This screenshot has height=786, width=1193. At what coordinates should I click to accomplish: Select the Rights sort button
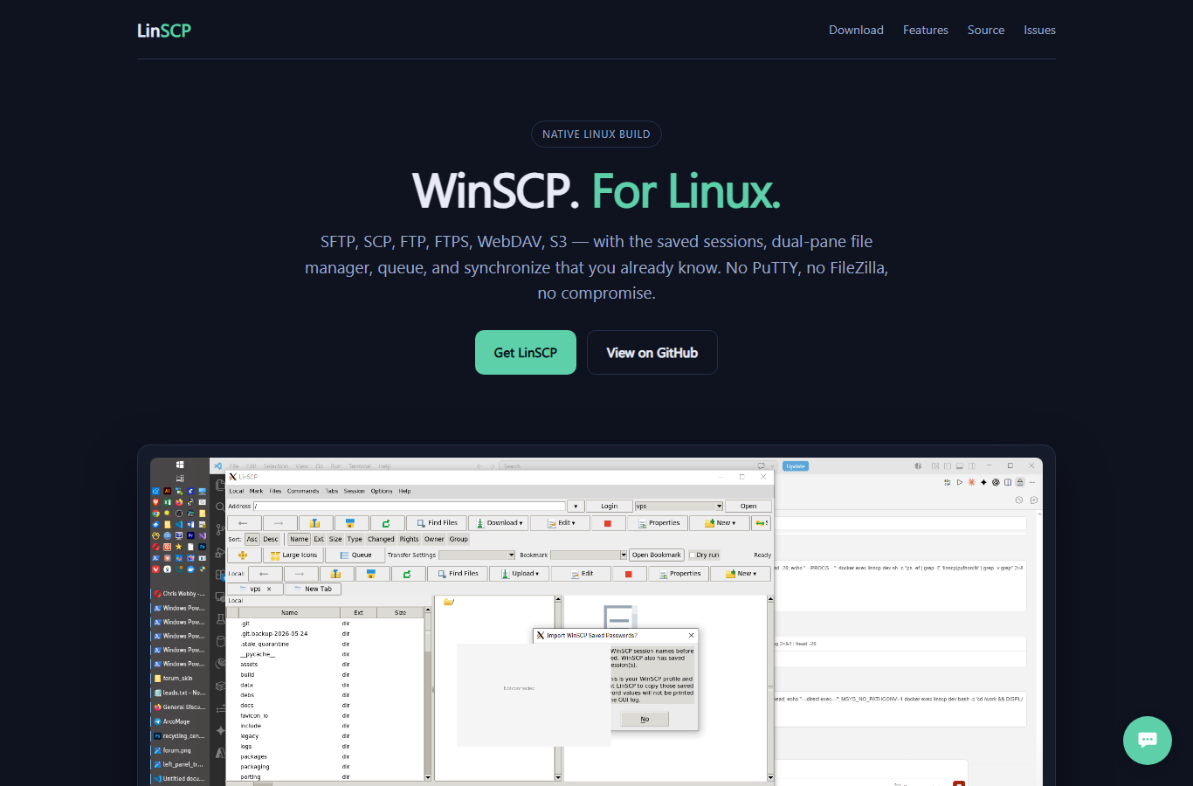coord(410,540)
